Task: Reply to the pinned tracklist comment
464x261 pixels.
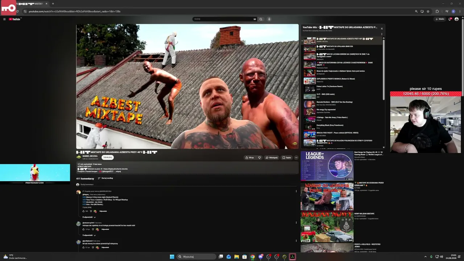Action: 103,211
